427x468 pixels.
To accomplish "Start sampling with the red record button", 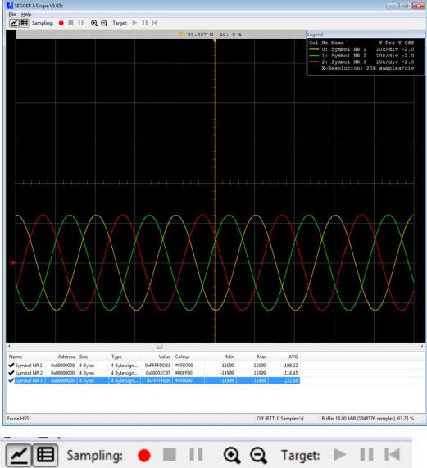I will 61,23.
